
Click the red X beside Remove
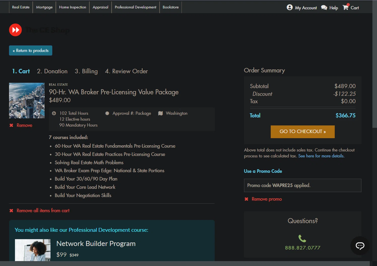click(11, 125)
